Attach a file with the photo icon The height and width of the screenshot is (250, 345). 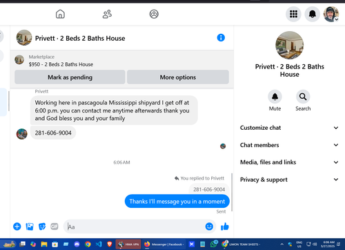click(30, 227)
